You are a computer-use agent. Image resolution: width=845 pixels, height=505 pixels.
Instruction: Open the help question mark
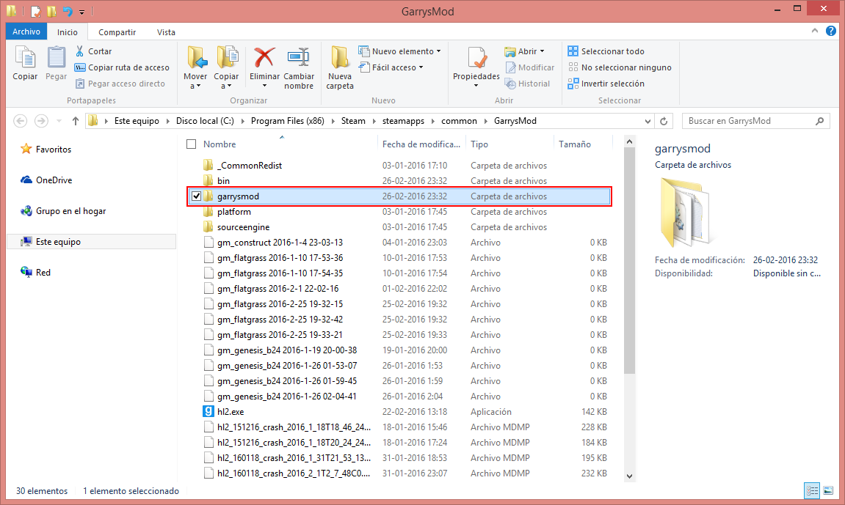pos(831,32)
